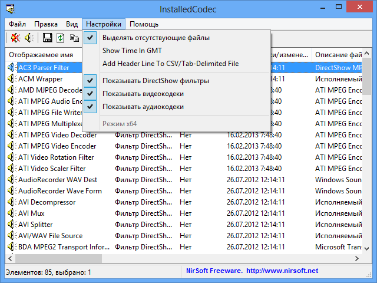Select the 'ATI Video Rotation Filter' row
Image resolution: width=377 pixels, height=283 pixels.
coord(184,157)
